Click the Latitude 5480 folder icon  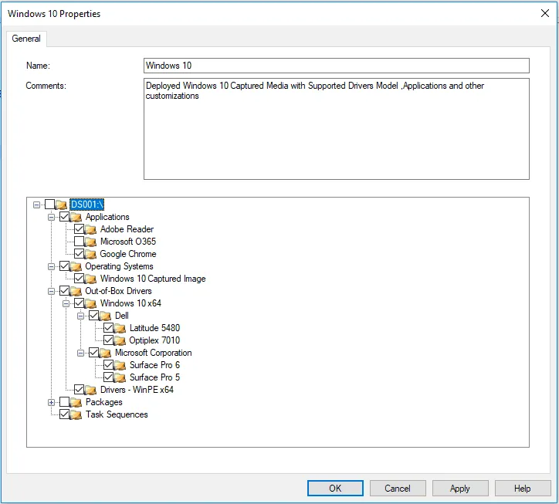pyautogui.click(x=120, y=328)
